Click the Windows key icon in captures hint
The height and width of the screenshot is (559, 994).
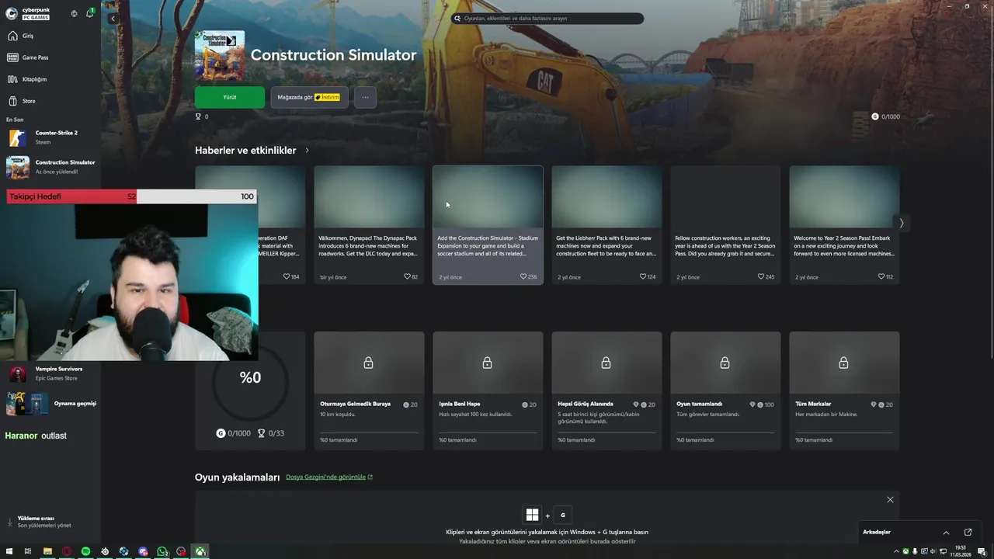[532, 515]
